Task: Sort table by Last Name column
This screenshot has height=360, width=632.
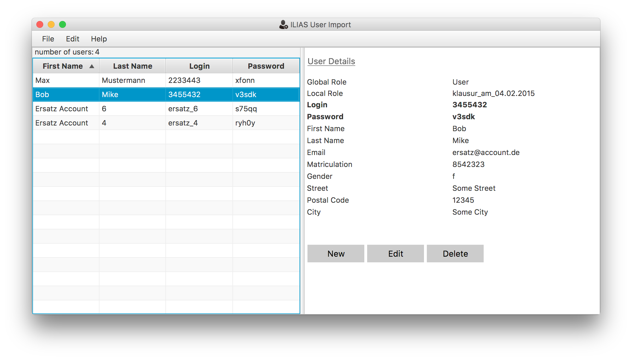Action: [132, 66]
